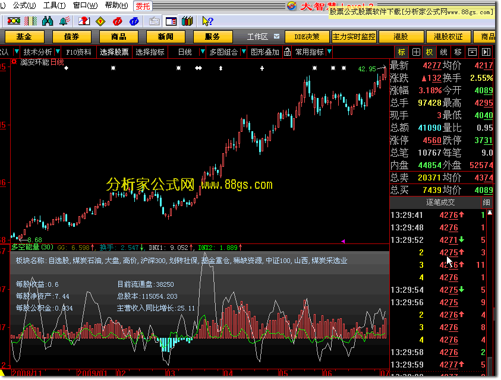Open the binoculars search tool
The height and width of the screenshot is (380, 501).
tap(48, 21)
